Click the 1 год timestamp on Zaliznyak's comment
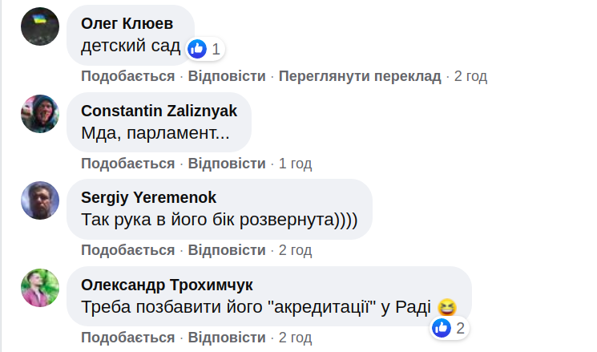 tap(295, 164)
